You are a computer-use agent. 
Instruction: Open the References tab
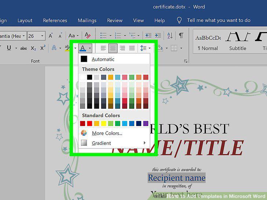pyautogui.click(x=55, y=21)
